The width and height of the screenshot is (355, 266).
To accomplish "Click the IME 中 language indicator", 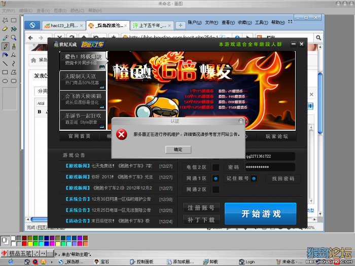I will pos(4,253).
